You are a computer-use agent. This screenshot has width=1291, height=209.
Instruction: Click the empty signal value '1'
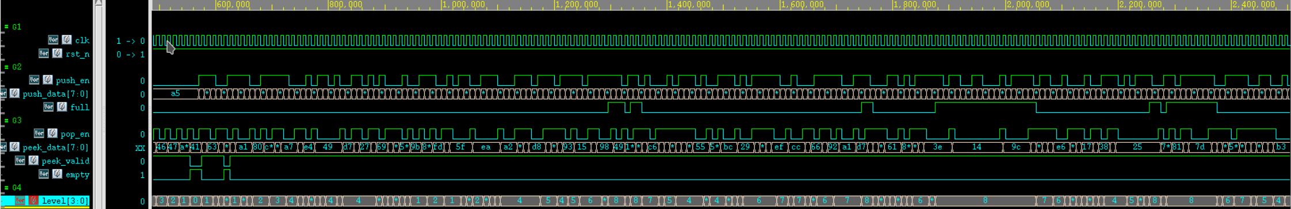[x=142, y=175]
